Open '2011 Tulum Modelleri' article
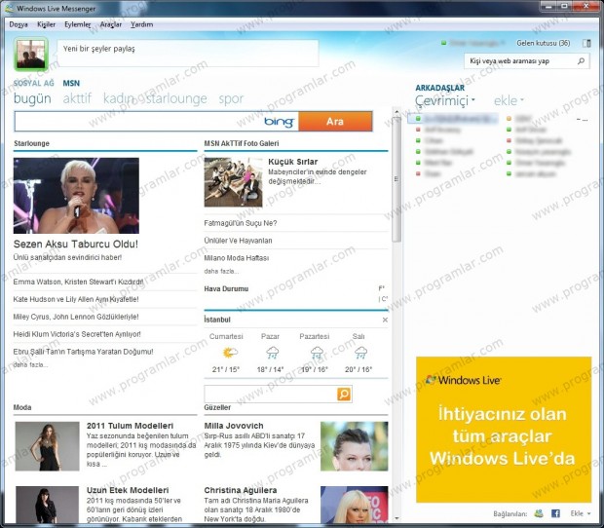Image resolution: width=604 pixels, height=528 pixels. click(130, 426)
